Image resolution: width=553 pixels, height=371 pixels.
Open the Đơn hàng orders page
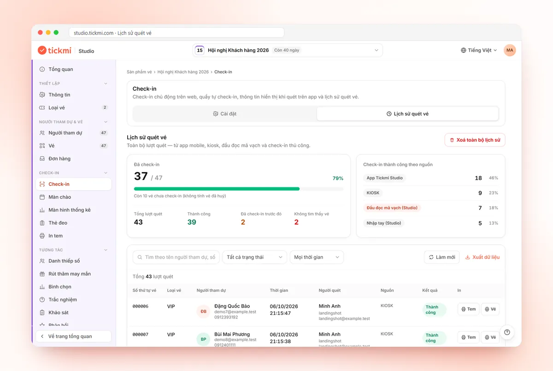click(73, 159)
